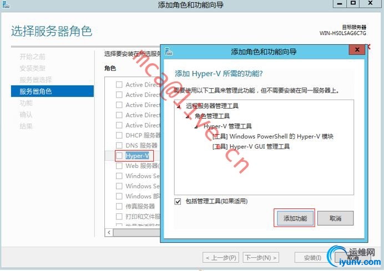Click the left arrow of the horizontal scrollbar
This screenshot has width=384, height=271.
coord(109,232)
